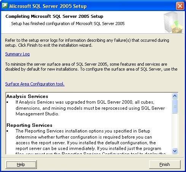Click the scrollbar thumb in the notes box

(175, 106)
